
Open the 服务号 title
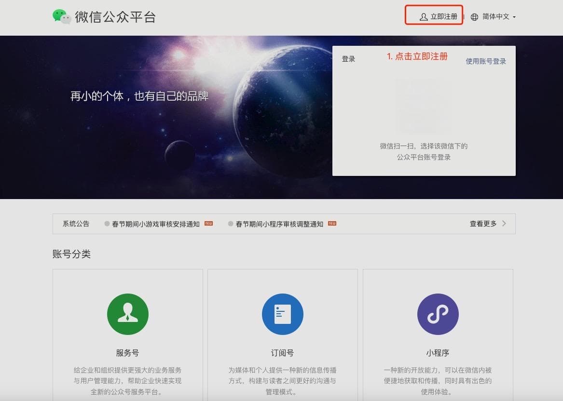(127, 353)
